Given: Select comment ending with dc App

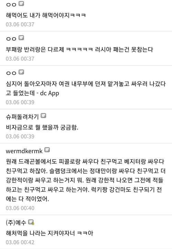Looking at the screenshot, I should pos(86,88).
